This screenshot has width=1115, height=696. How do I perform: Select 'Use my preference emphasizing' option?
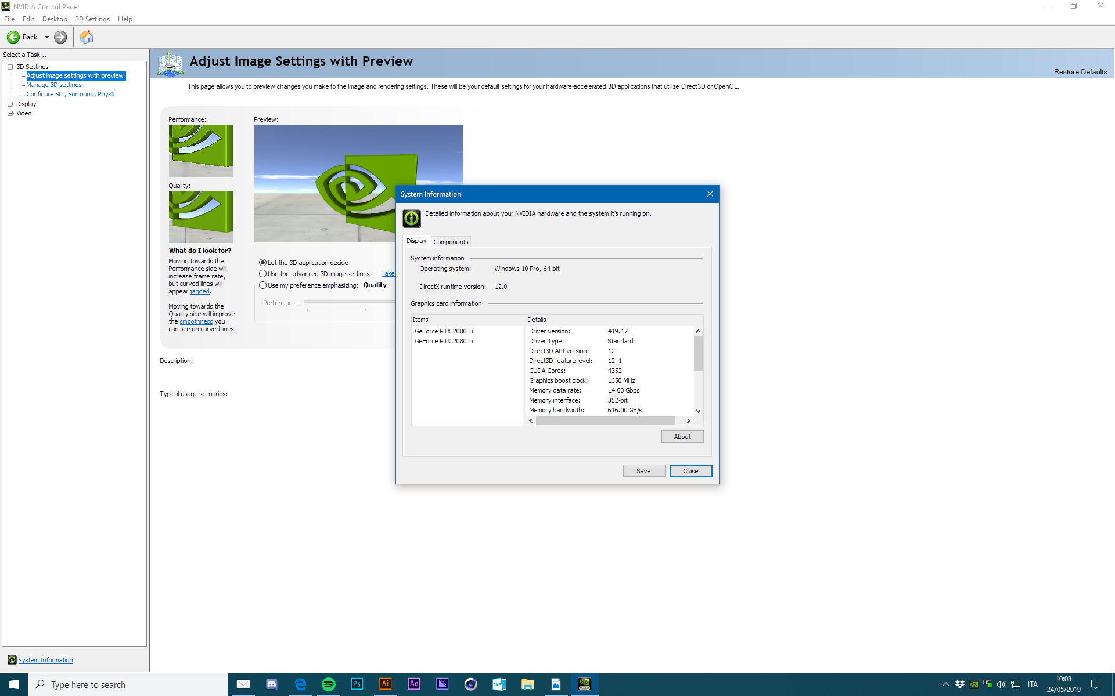pos(263,285)
